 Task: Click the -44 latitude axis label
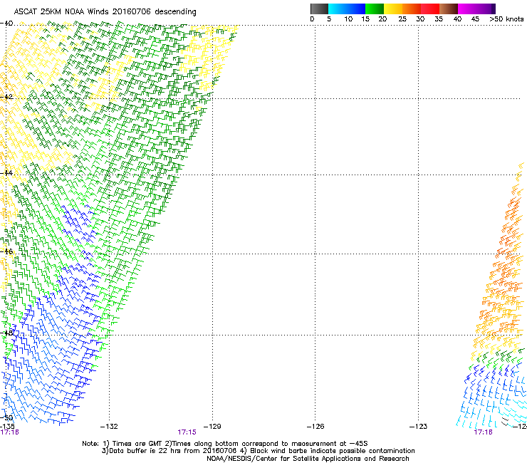[x=6, y=173]
